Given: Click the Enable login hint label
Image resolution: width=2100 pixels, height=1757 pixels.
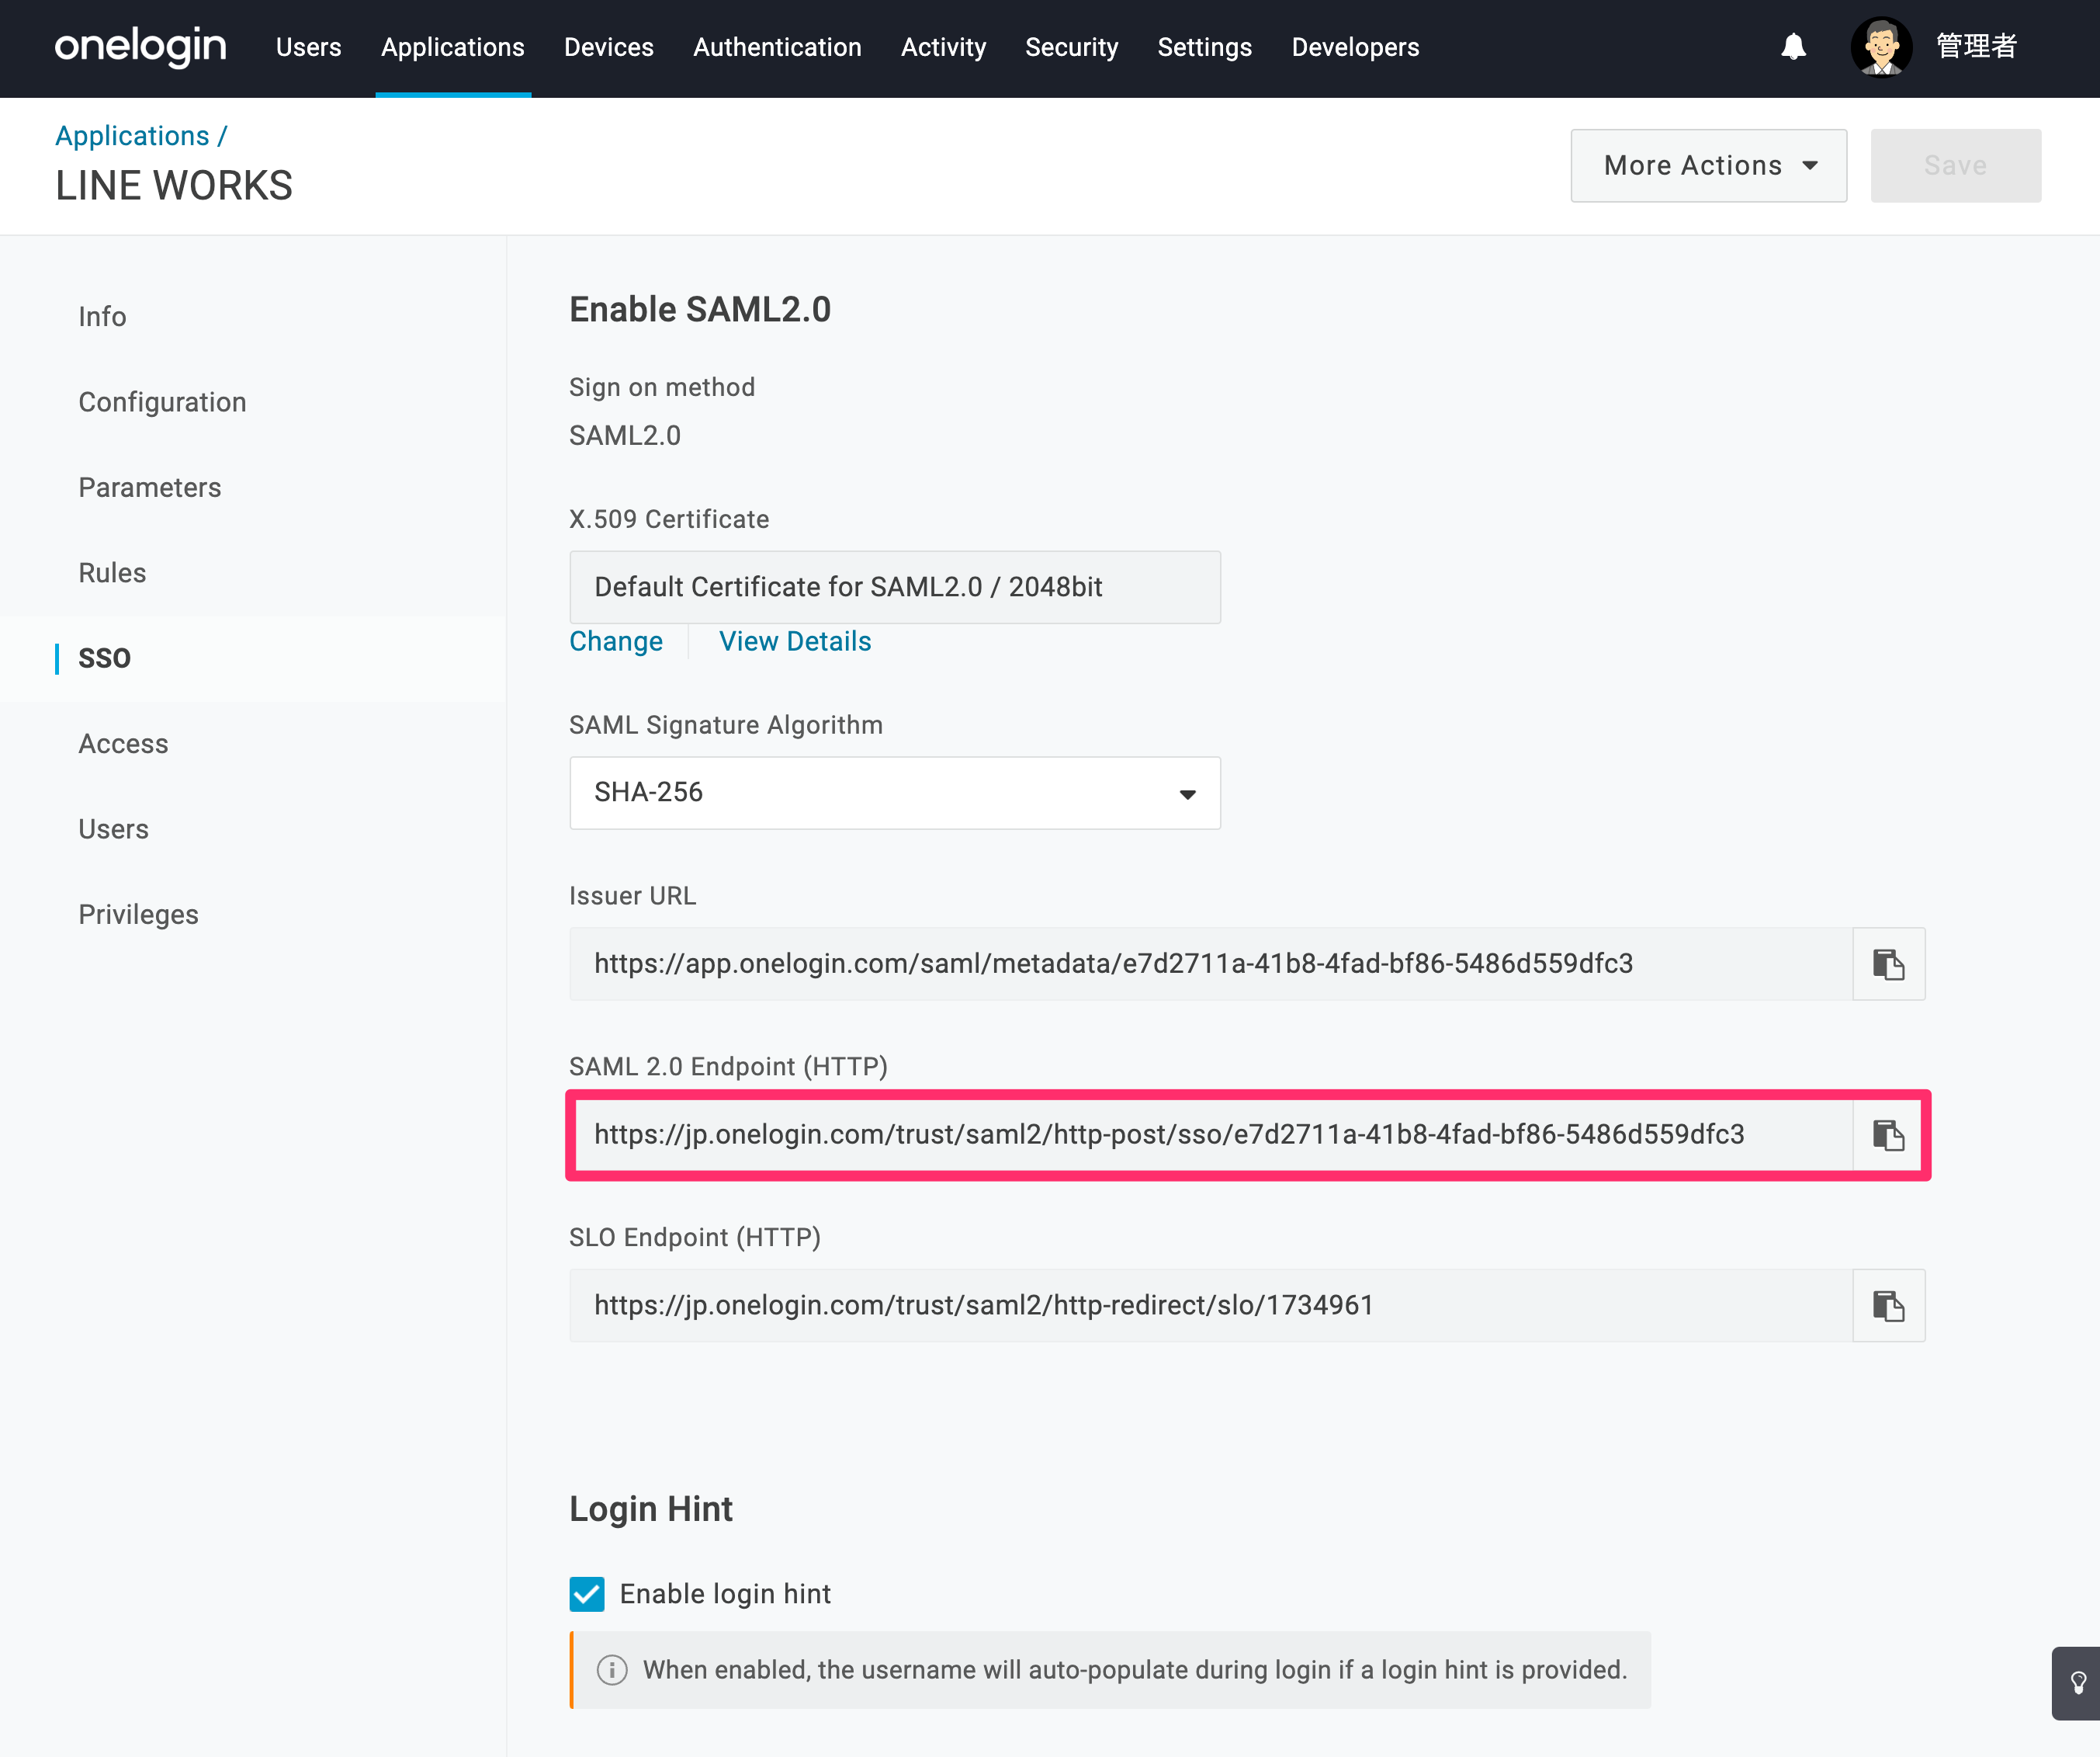Looking at the screenshot, I should pos(725,1594).
